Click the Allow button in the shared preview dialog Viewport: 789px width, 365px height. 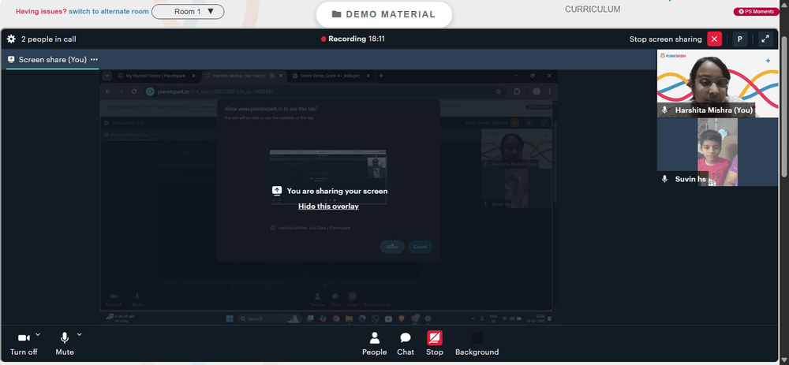pos(392,247)
